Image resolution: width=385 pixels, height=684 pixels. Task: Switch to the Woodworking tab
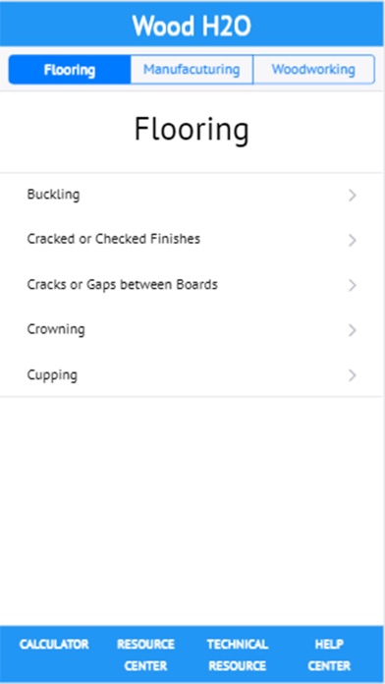pyautogui.click(x=313, y=70)
